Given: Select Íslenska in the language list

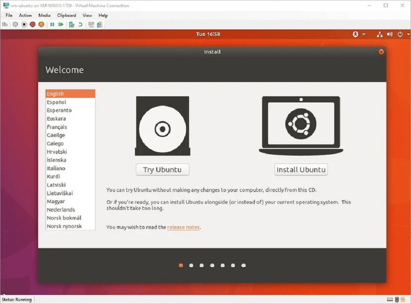Looking at the screenshot, I should (x=70, y=160).
